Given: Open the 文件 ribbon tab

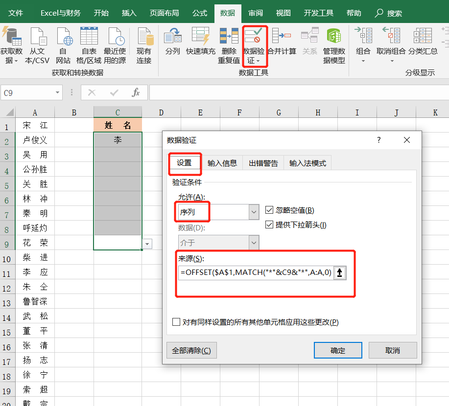Looking at the screenshot, I should point(16,13).
